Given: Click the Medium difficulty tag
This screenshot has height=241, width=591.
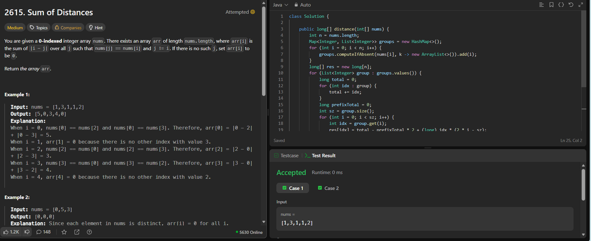Looking at the screenshot, I should [15, 28].
